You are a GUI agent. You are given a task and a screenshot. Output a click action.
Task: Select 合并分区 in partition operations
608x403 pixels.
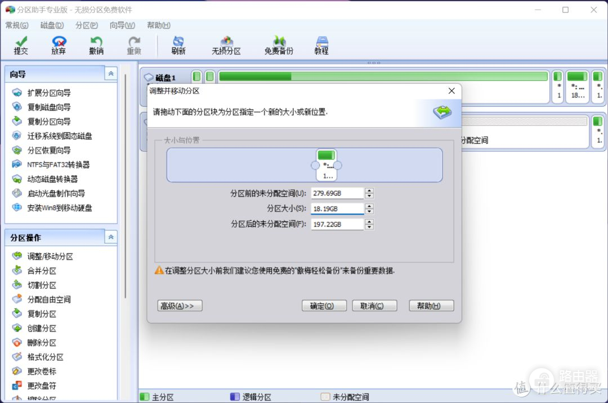(42, 271)
